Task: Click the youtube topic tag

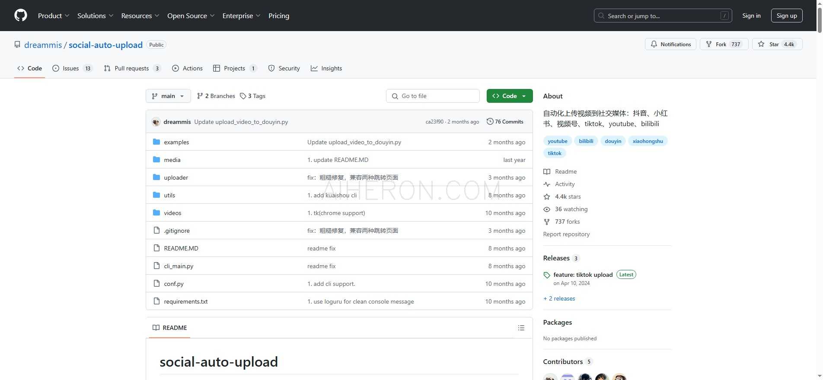Action: pyautogui.click(x=558, y=141)
